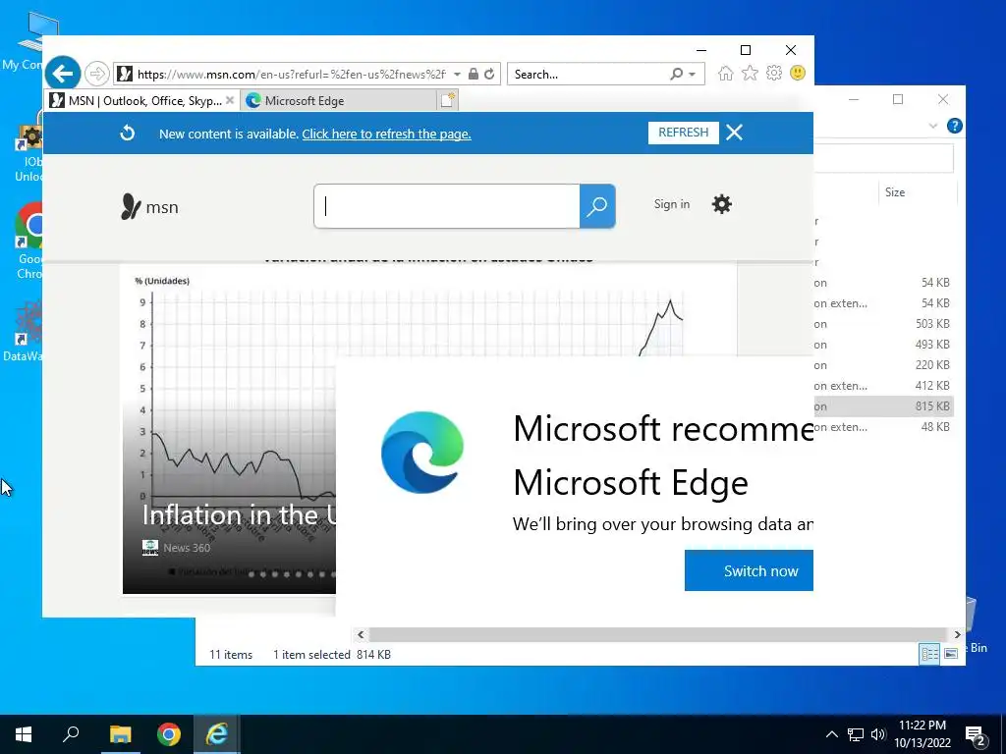Screen dimensions: 1006x754
Task: Switch File Explorer to details view icon
Action: (x=929, y=653)
